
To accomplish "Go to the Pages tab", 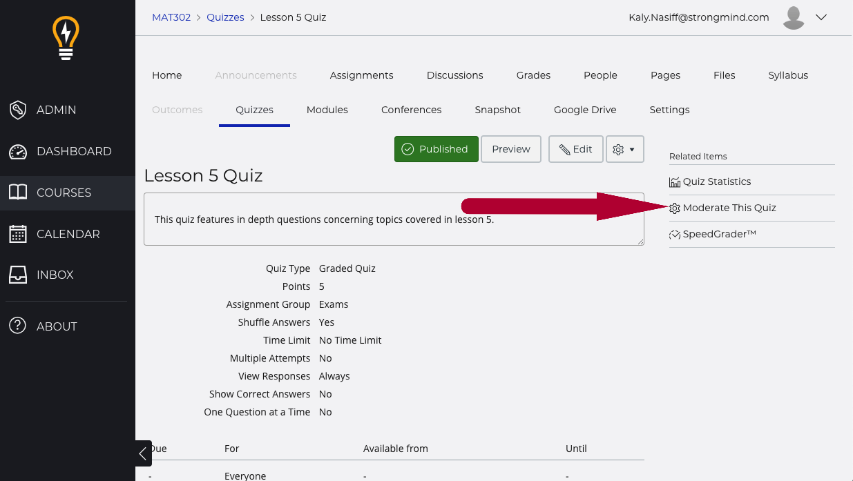I will [666, 75].
